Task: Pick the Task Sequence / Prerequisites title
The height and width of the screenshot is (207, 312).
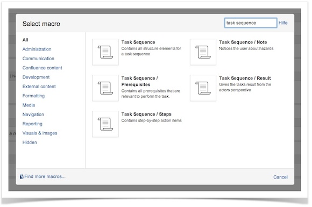Action: [140, 81]
